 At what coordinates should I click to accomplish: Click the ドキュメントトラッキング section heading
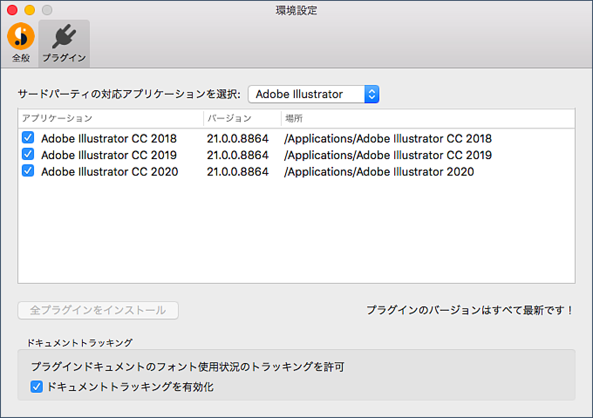(80, 343)
